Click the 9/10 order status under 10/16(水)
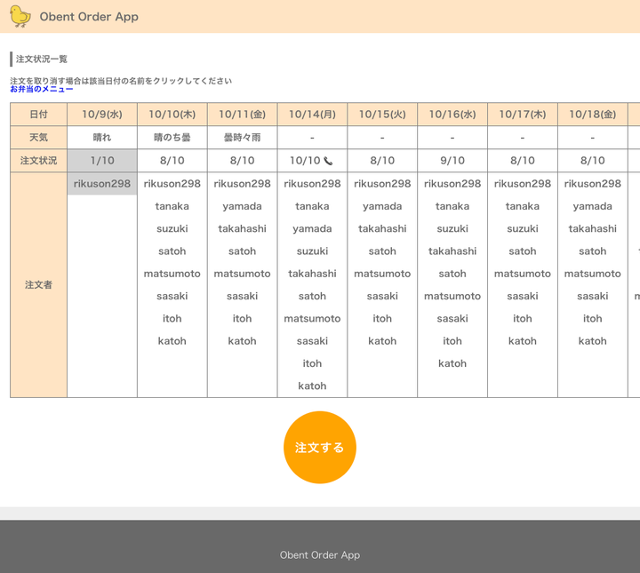This screenshot has height=573, width=640. click(x=452, y=161)
